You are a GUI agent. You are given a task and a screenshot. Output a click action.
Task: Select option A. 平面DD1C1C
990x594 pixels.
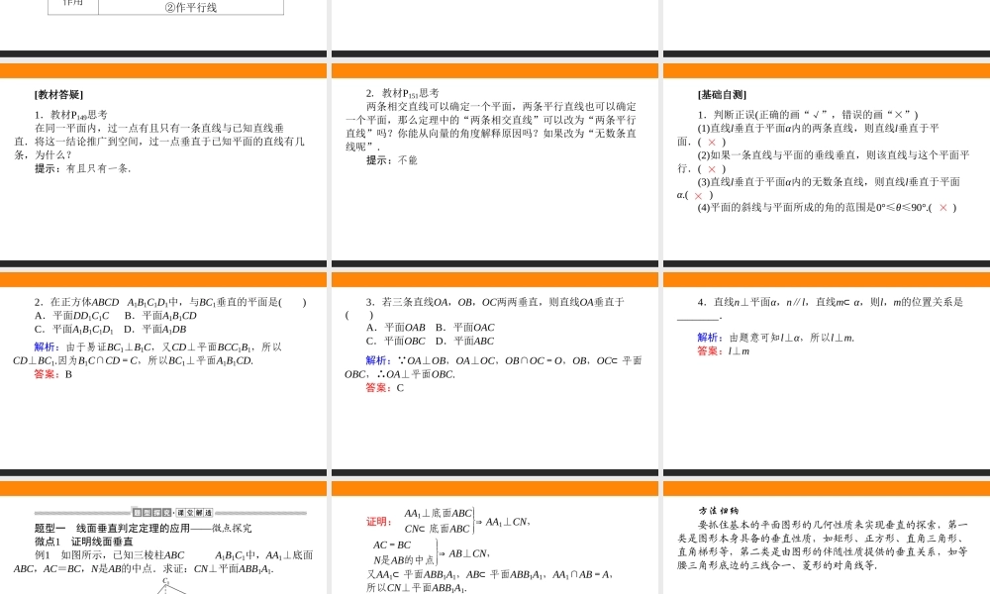click(71, 316)
